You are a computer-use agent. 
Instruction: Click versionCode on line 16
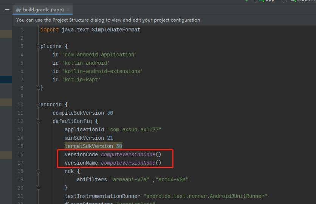81,154
